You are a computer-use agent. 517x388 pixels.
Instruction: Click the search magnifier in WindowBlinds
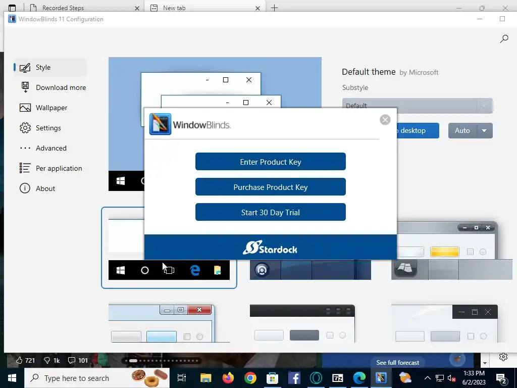click(x=504, y=39)
